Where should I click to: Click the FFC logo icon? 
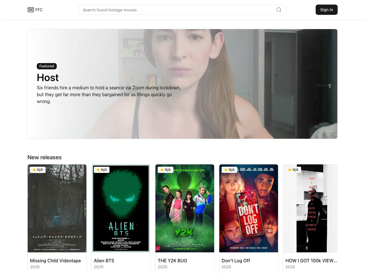(31, 10)
